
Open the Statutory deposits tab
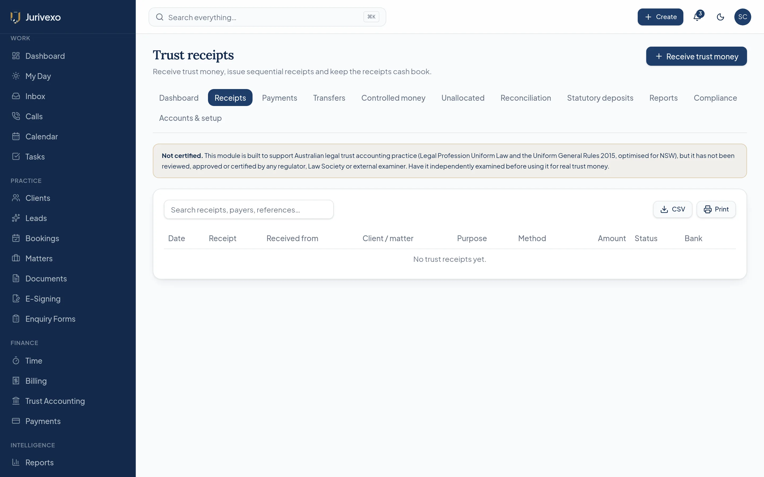click(600, 98)
